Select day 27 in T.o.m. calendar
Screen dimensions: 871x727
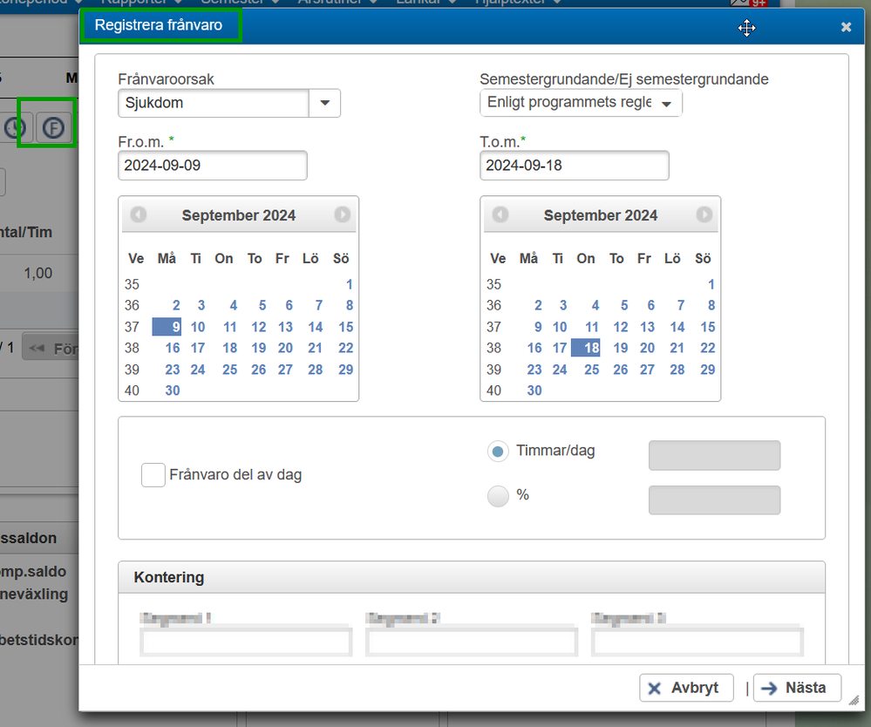tap(647, 370)
